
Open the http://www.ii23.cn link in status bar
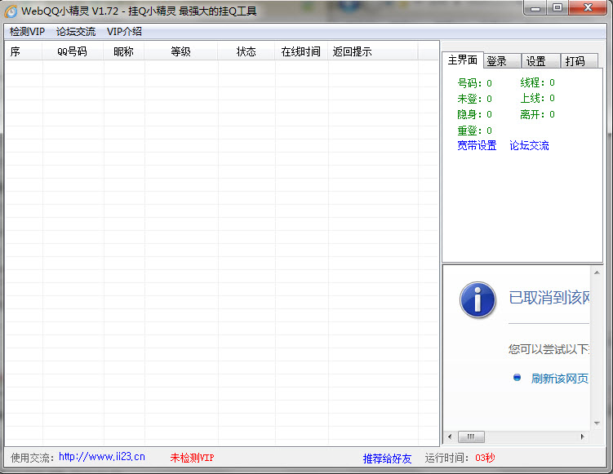point(101,458)
